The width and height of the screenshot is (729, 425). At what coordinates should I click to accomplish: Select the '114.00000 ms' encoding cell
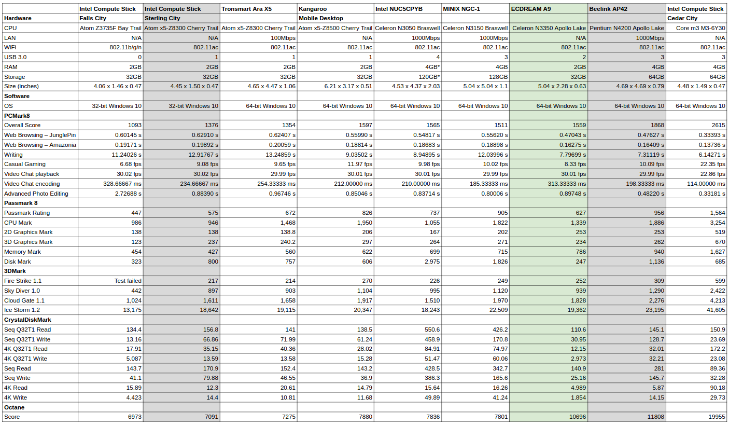click(x=696, y=184)
